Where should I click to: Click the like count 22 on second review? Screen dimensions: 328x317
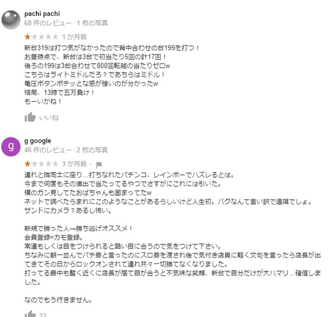[43, 315]
